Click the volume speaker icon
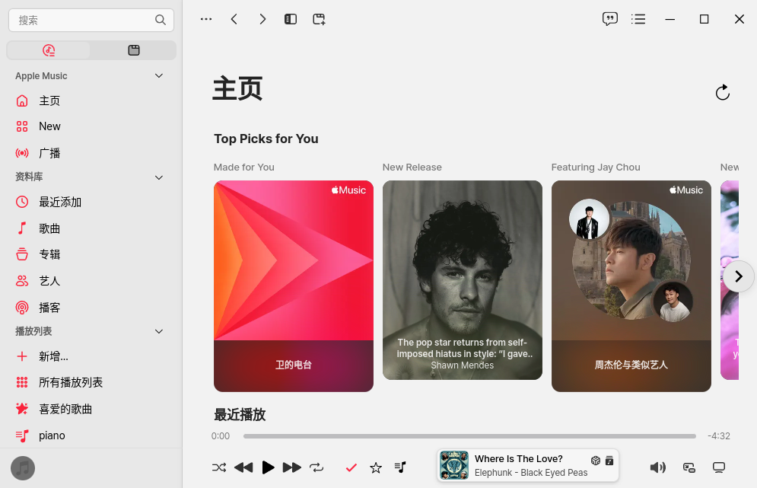This screenshot has height=488, width=757. pos(657,467)
